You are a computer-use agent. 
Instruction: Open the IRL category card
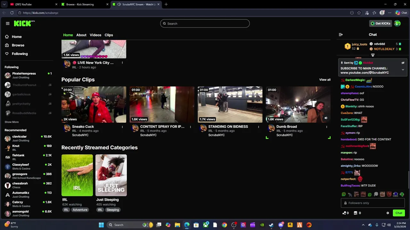(77, 175)
